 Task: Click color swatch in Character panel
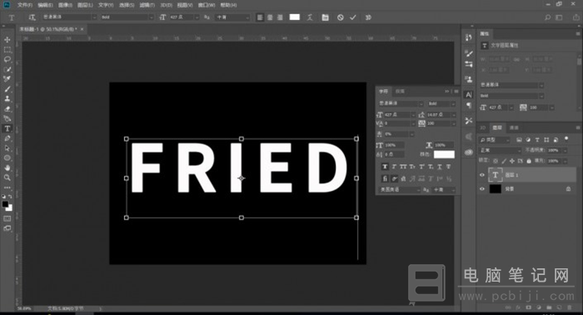(444, 154)
